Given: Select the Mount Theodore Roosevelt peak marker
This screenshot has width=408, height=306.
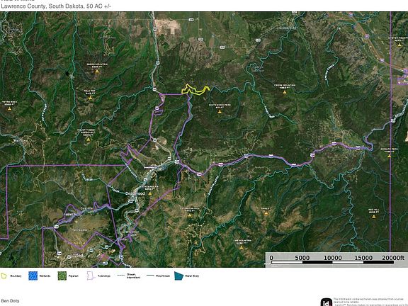Looking at the screenshot, I should [x=88, y=140].
